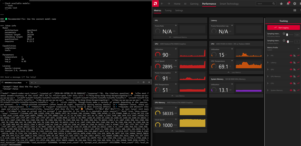Click plus icon beside GPU Clock Speed
The height and width of the screenshot is (146, 301).
(176, 61)
